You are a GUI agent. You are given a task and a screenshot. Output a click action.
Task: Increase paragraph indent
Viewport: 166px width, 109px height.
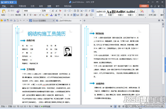click(x=78, y=11)
